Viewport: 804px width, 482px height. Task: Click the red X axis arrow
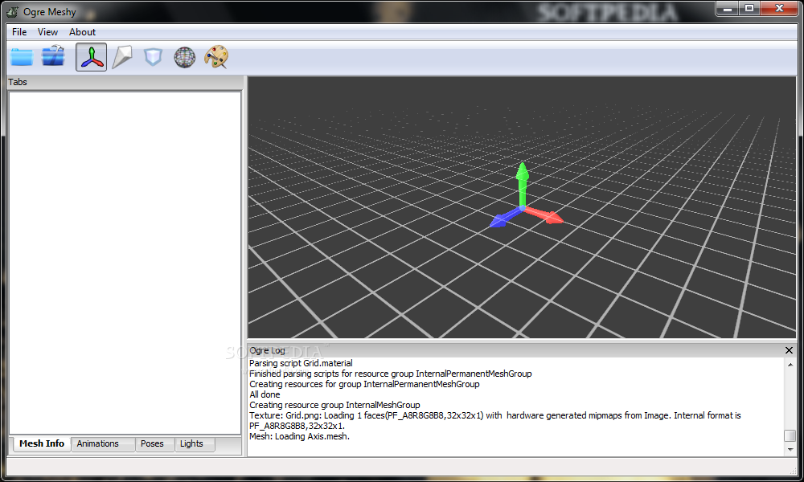point(544,215)
